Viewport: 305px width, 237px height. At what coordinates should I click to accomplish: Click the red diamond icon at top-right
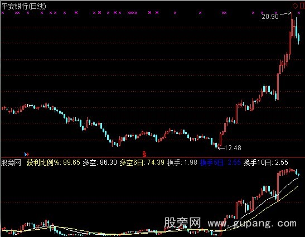click(295, 6)
